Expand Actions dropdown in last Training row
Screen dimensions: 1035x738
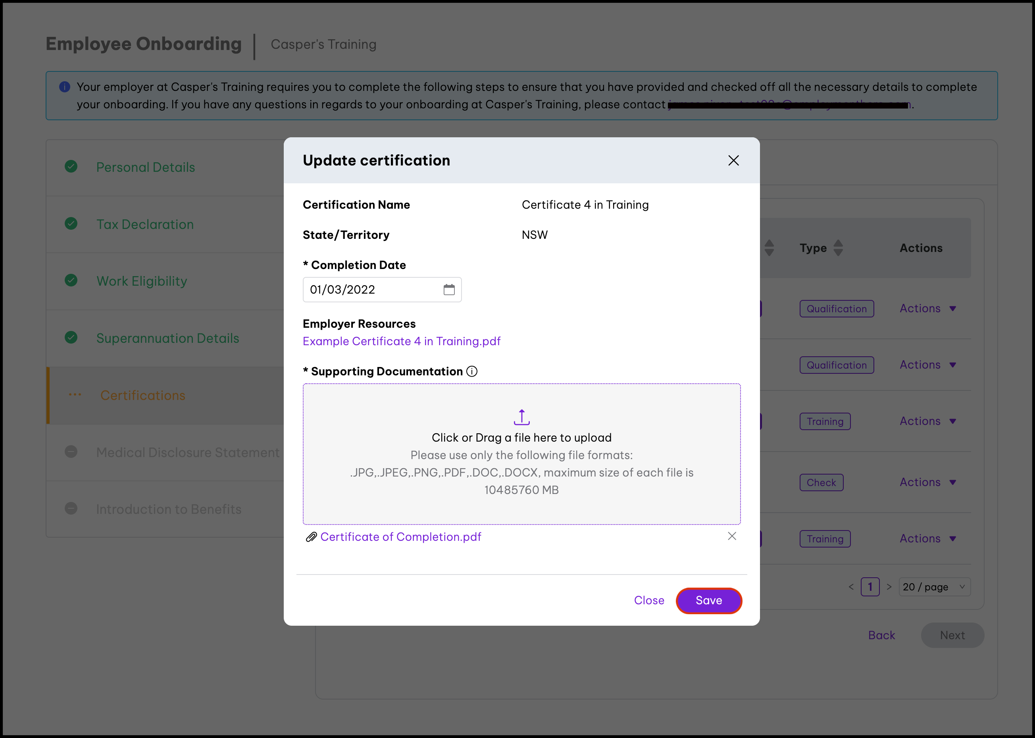tap(928, 538)
